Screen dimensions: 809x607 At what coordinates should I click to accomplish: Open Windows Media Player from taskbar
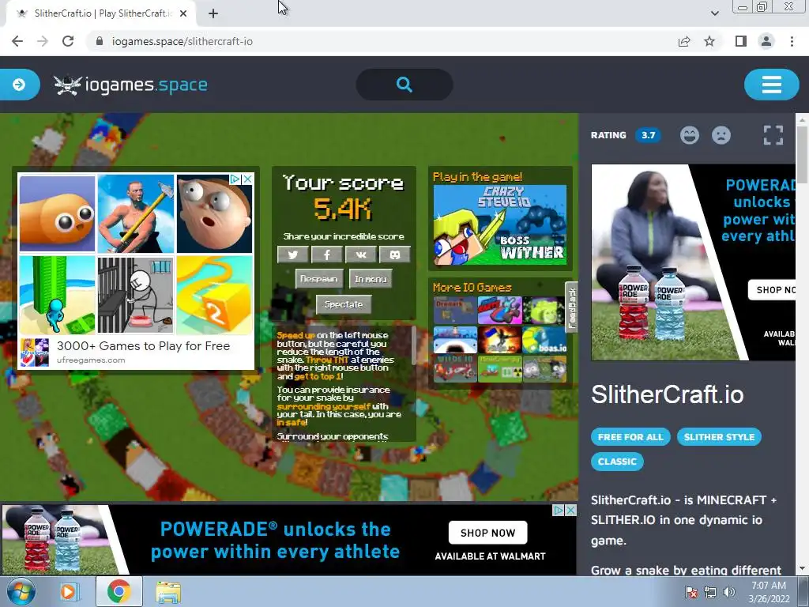pyautogui.click(x=68, y=591)
